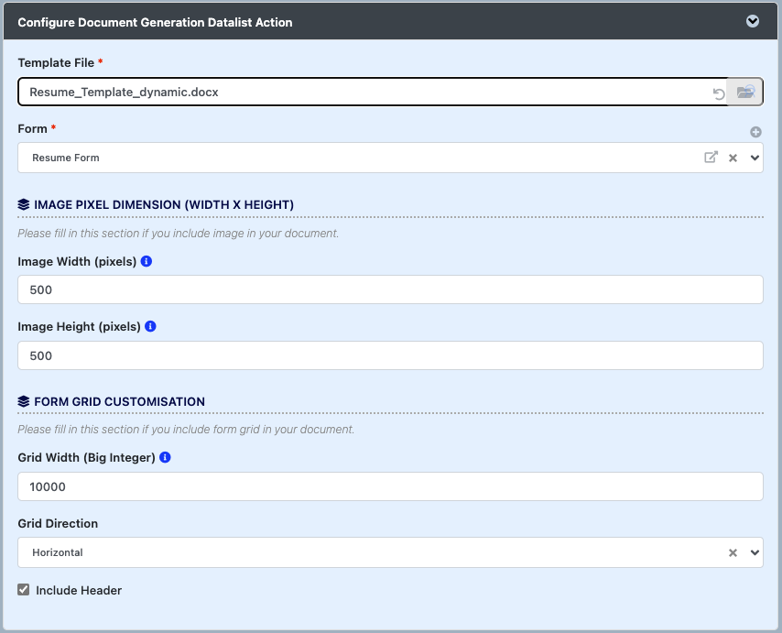
Task: Reset the Template File value icon
Action: coord(719,93)
